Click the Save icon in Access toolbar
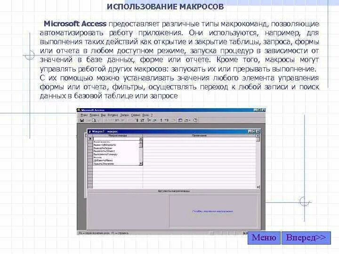This screenshot has width=339, height=254. [82, 120]
